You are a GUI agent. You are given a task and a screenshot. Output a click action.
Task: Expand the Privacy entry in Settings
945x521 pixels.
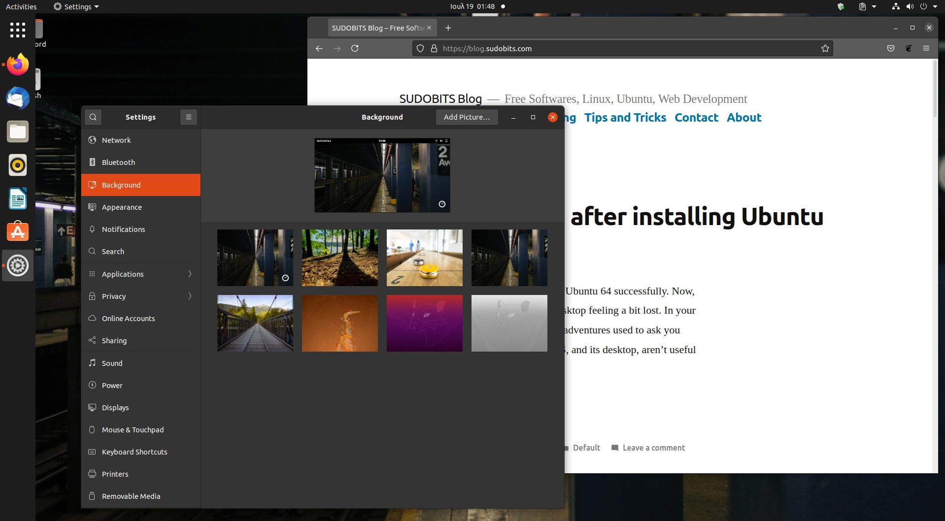[x=114, y=296]
